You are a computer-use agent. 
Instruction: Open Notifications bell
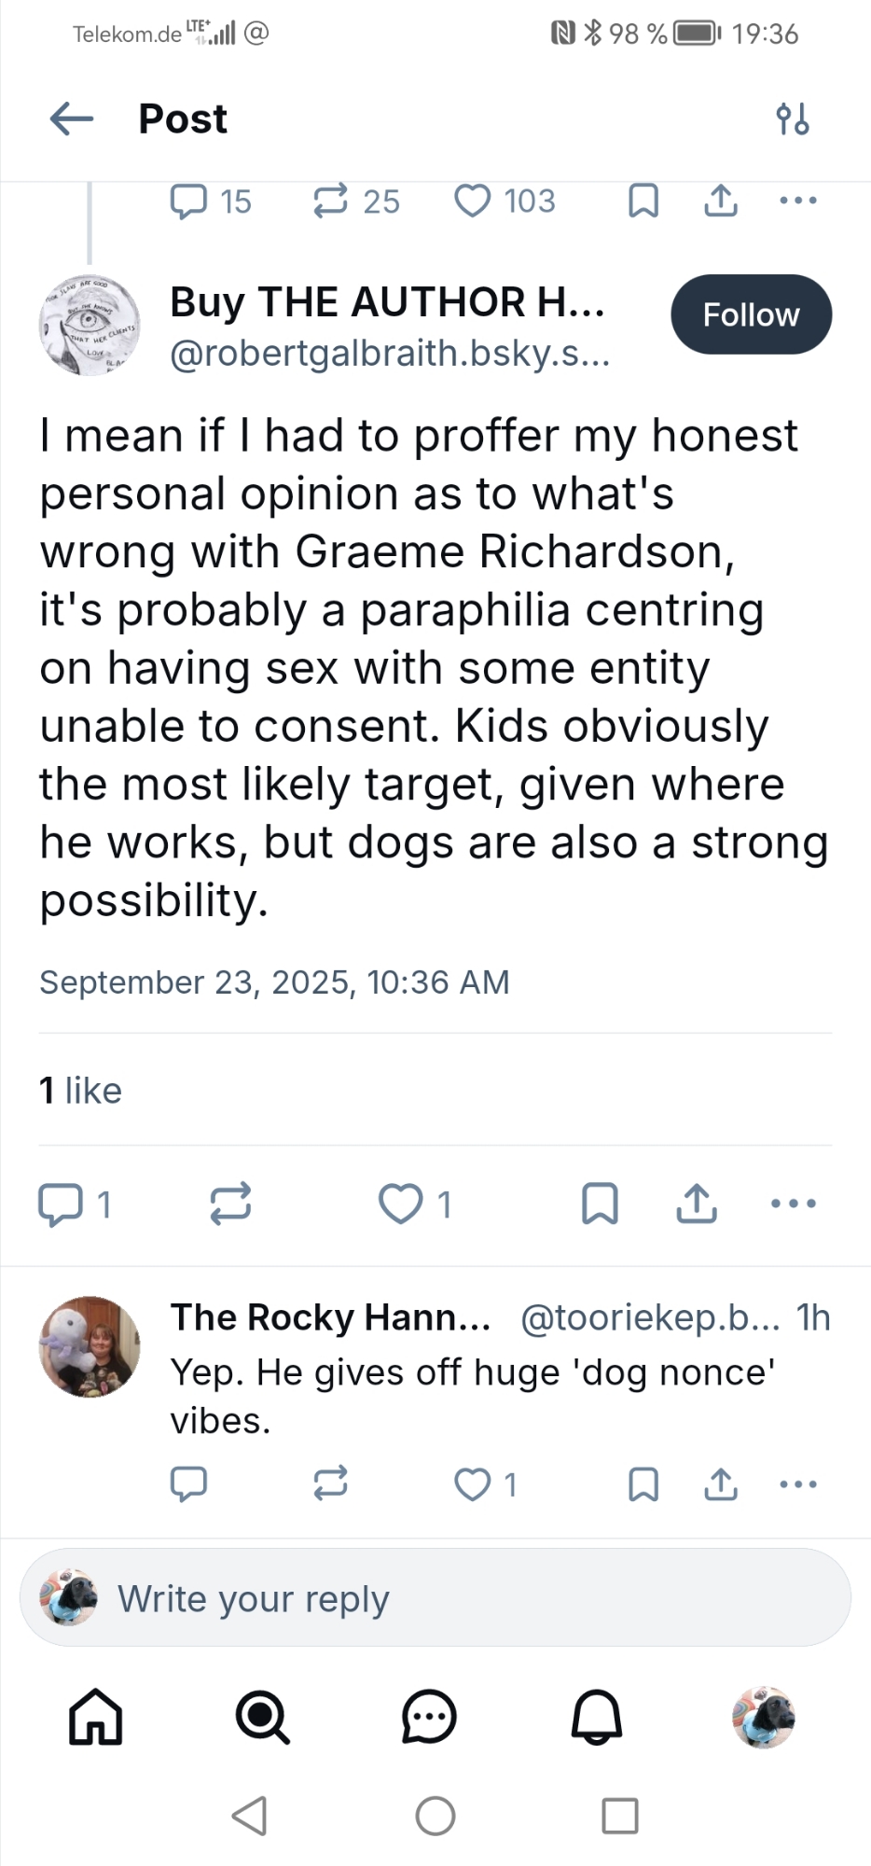coord(596,1717)
